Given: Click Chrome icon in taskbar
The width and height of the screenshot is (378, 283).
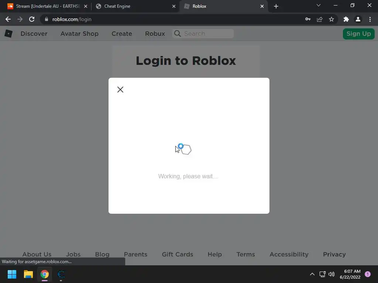Looking at the screenshot, I should pyautogui.click(x=45, y=274).
